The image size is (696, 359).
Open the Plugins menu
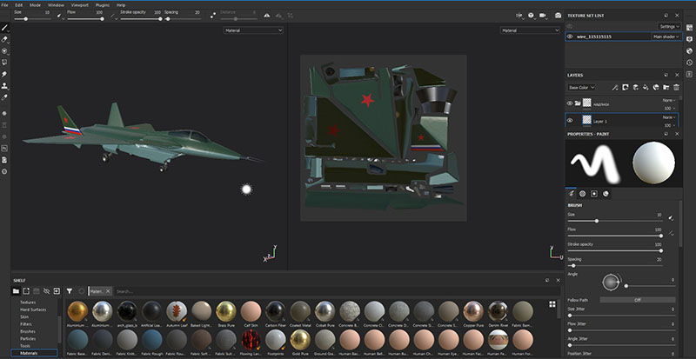pos(101,4)
